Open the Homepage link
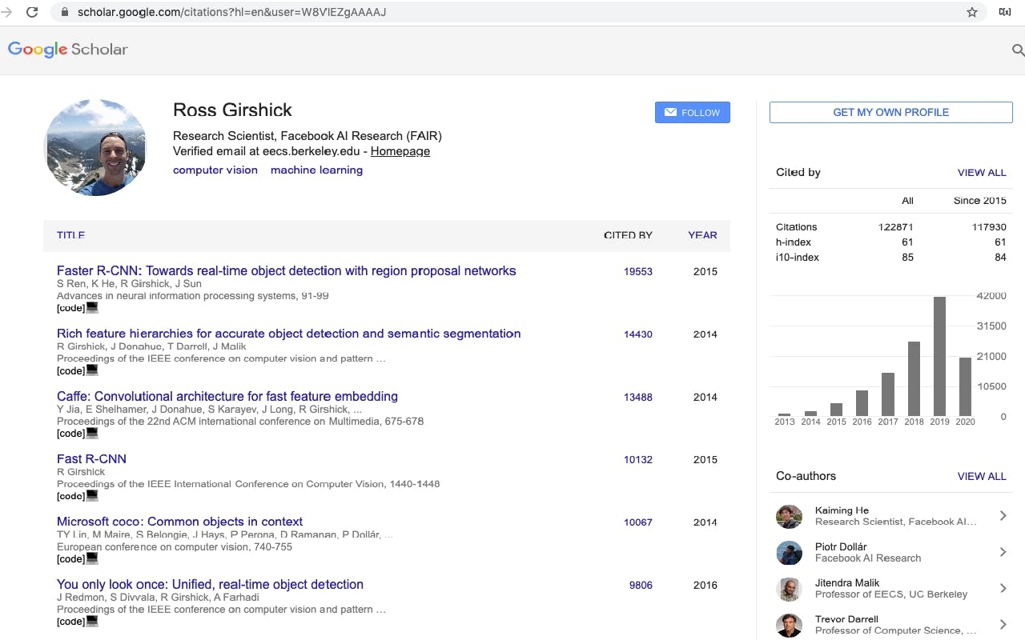Viewport: 1025px width, 640px height. click(x=400, y=151)
